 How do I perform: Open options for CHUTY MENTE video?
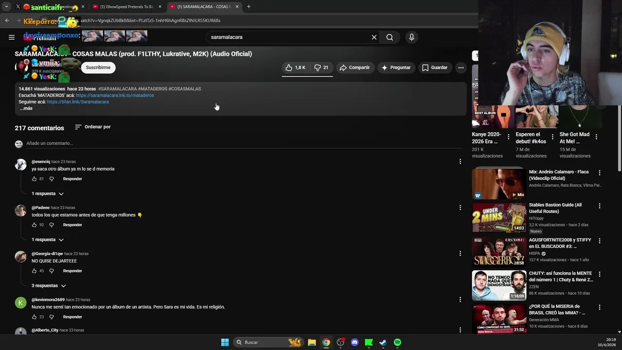point(599,274)
